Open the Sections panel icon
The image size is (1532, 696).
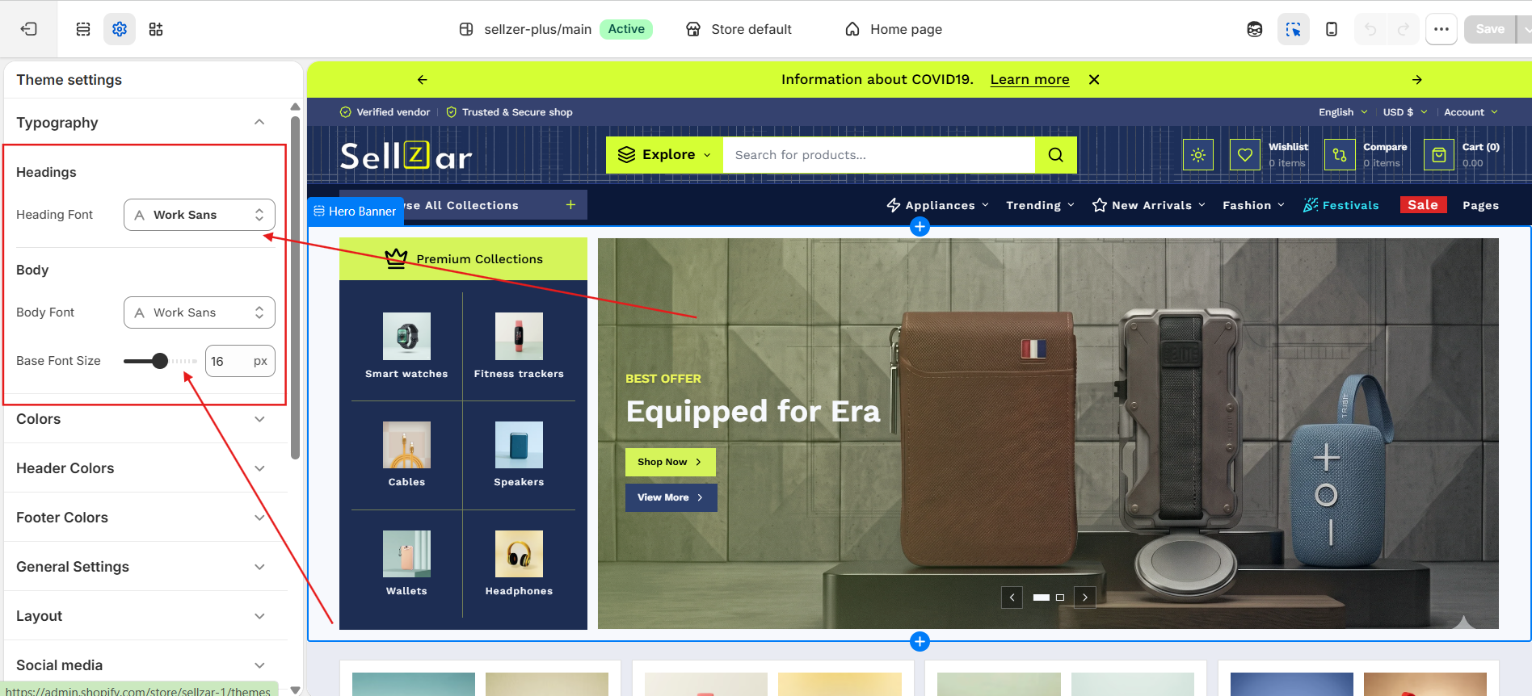(83, 29)
